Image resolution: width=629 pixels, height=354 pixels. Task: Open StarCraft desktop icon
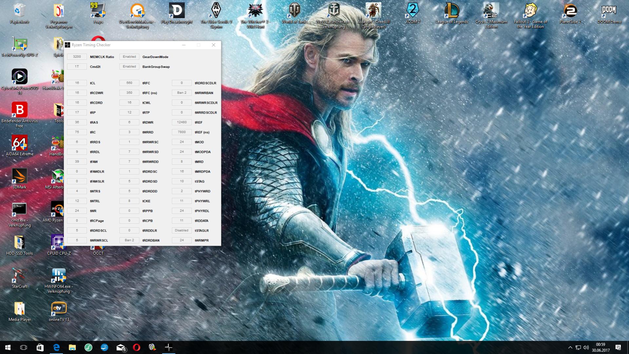pyautogui.click(x=19, y=279)
